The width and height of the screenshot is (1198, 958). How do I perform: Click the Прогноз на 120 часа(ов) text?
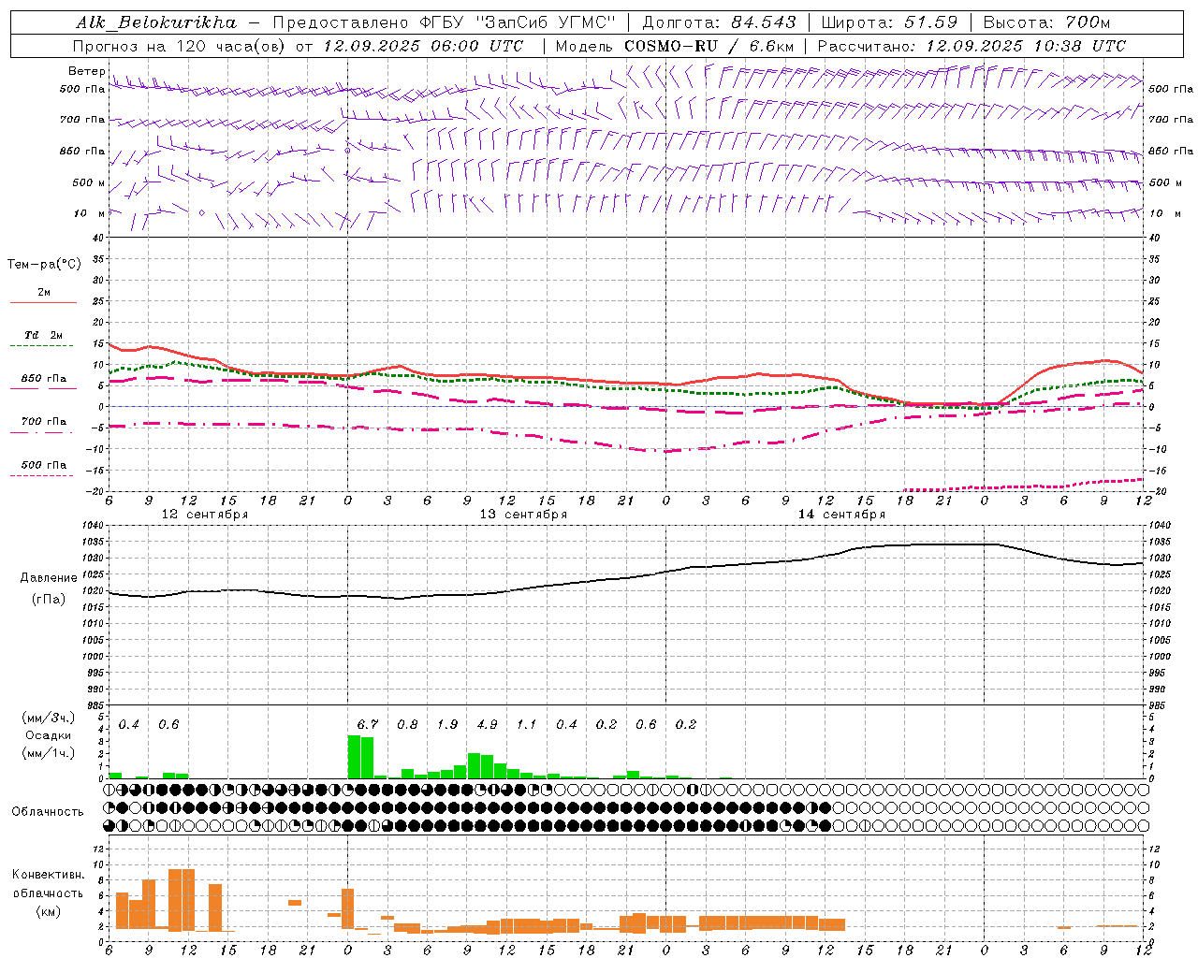[x=178, y=46]
